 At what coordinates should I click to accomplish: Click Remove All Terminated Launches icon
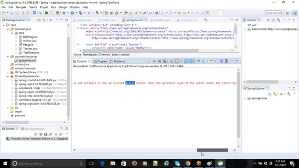pos(164,61)
